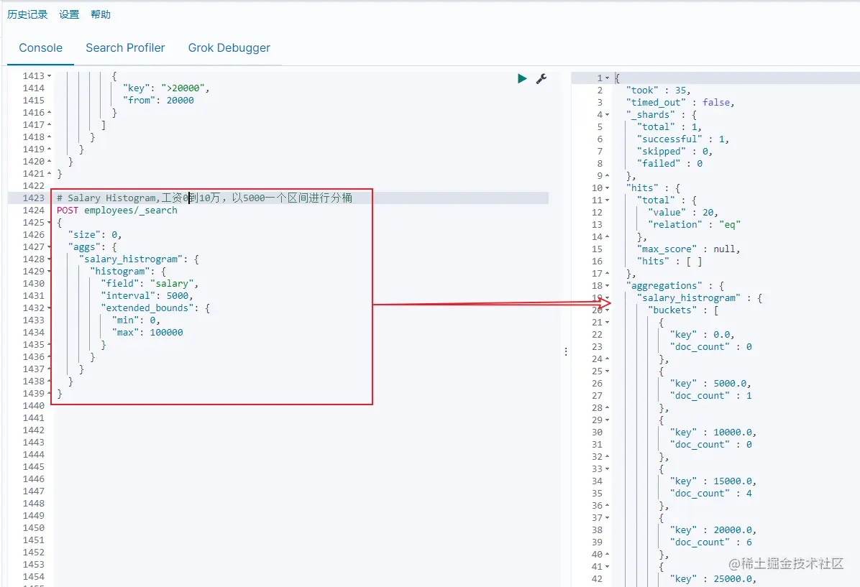The height and width of the screenshot is (587, 860).
Task: Click the "min": 0 line
Action: point(136,320)
